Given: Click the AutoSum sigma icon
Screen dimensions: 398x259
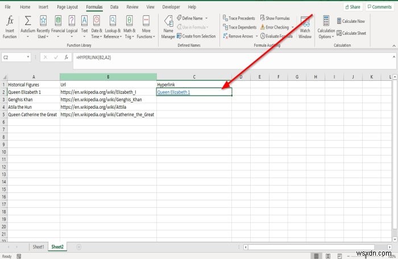Looking at the screenshot, I should click(x=28, y=20).
